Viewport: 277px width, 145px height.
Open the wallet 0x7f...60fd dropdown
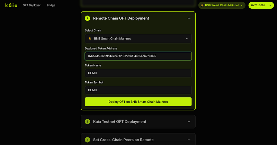click(261, 5)
